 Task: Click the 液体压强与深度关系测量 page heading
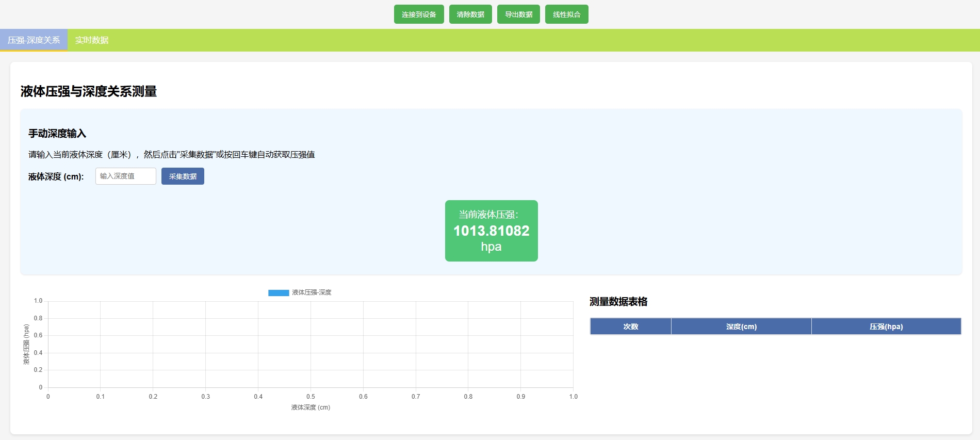pyautogui.click(x=89, y=92)
